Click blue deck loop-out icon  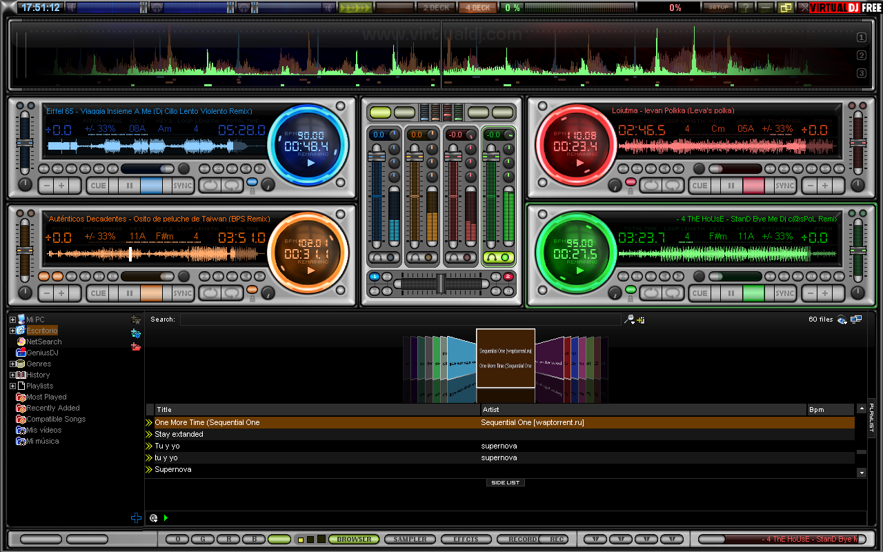point(232,186)
